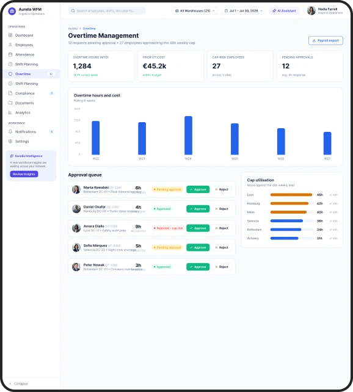353x392 pixels.
Task: Click the Payroll export button
Action: pyautogui.click(x=326, y=40)
